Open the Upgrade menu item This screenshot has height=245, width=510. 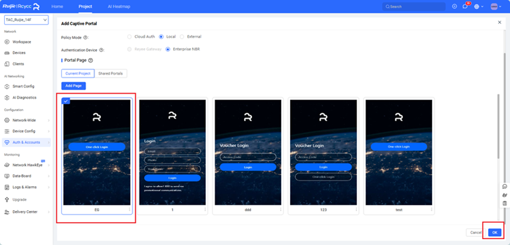point(20,200)
